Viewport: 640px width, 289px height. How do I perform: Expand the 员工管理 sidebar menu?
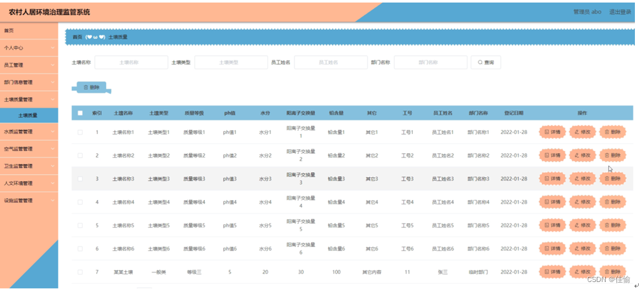29,65
